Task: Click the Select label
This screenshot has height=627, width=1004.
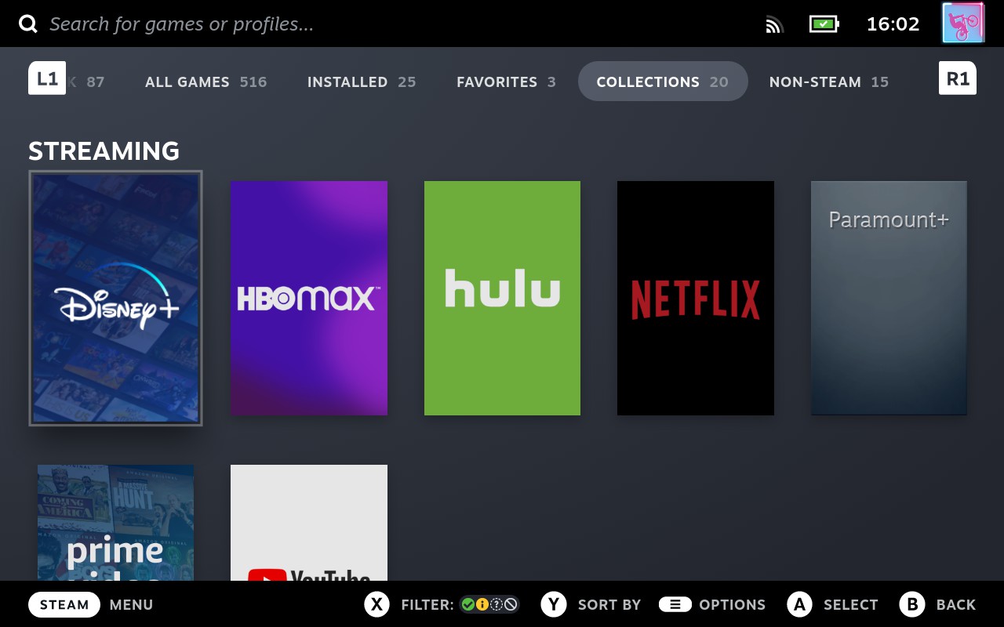Action: tap(850, 605)
